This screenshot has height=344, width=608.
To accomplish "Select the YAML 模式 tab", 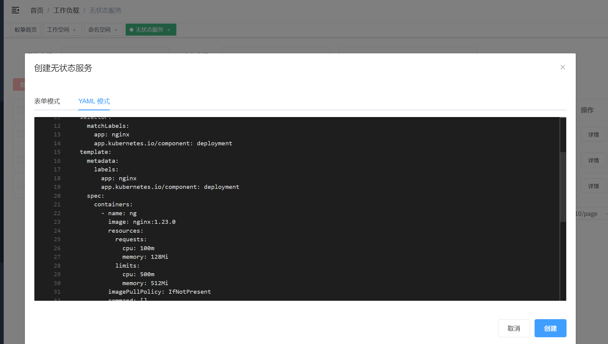I will click(94, 101).
